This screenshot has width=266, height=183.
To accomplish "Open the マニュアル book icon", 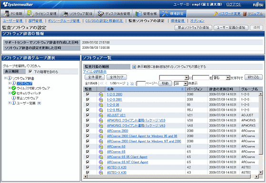I will pos(245,14).
